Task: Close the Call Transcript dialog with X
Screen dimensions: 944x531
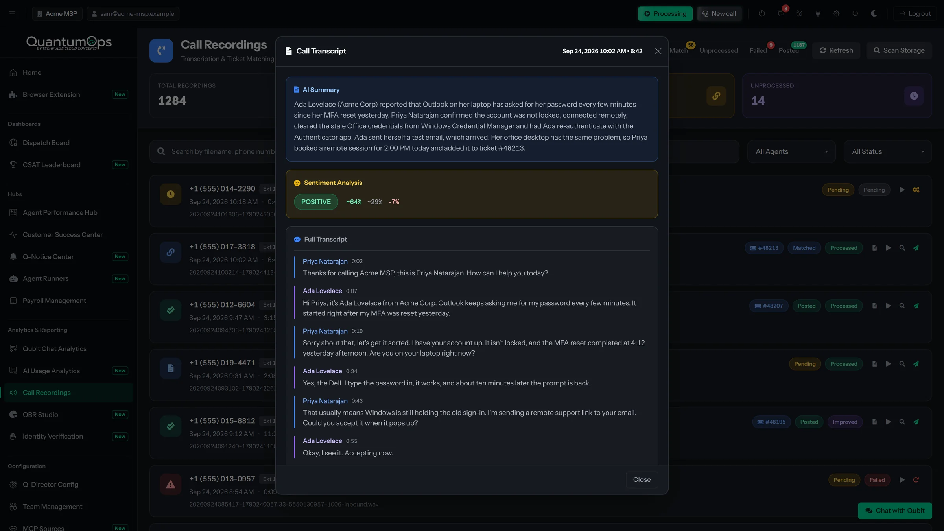Action: 658,51
